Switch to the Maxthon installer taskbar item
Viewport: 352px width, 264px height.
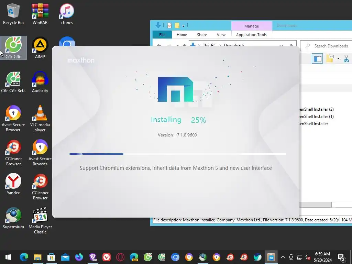271,257
